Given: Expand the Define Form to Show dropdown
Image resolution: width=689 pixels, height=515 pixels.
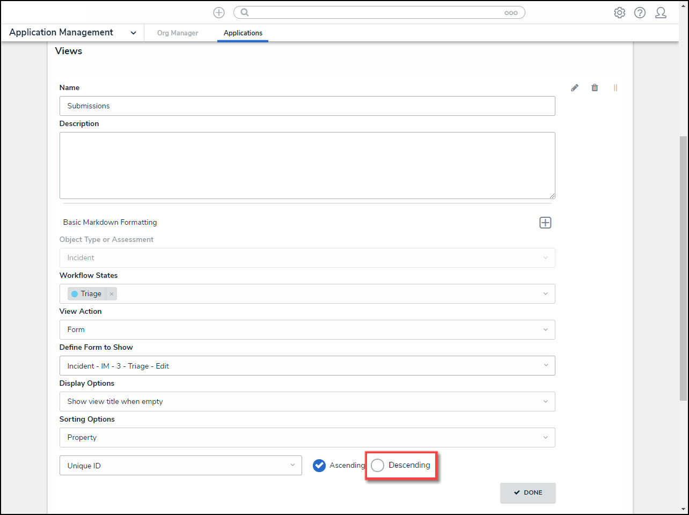Looking at the screenshot, I should coord(307,366).
